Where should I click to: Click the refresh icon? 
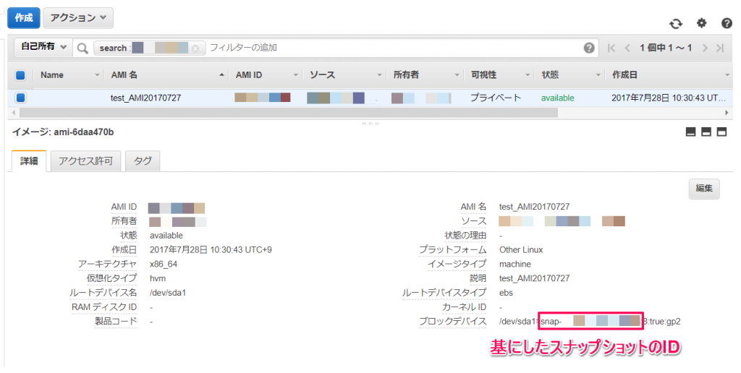coord(676,23)
